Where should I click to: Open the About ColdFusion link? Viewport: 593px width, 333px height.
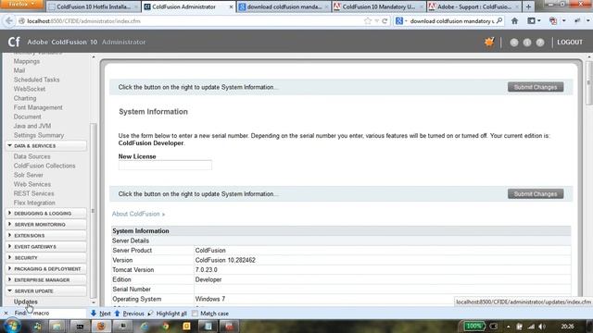click(x=138, y=214)
